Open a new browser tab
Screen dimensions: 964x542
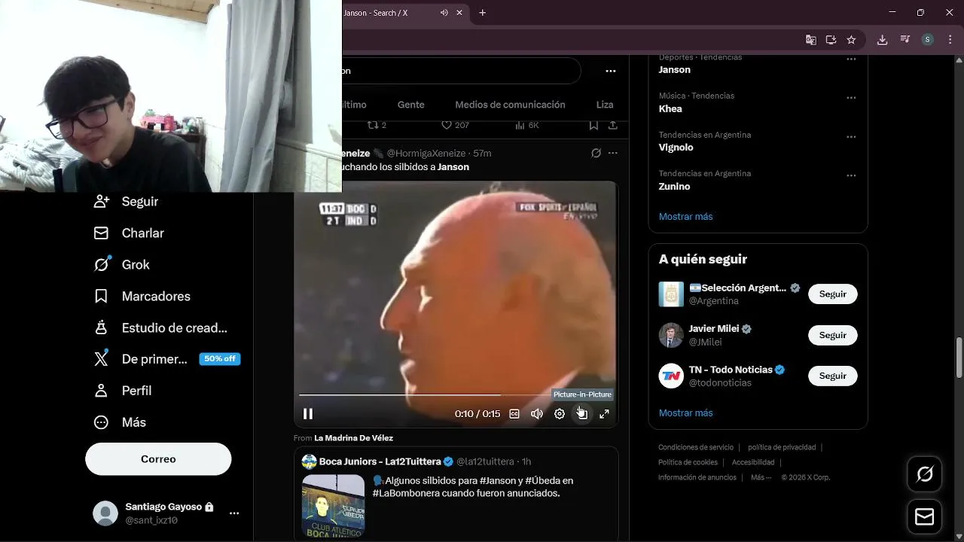click(x=483, y=13)
